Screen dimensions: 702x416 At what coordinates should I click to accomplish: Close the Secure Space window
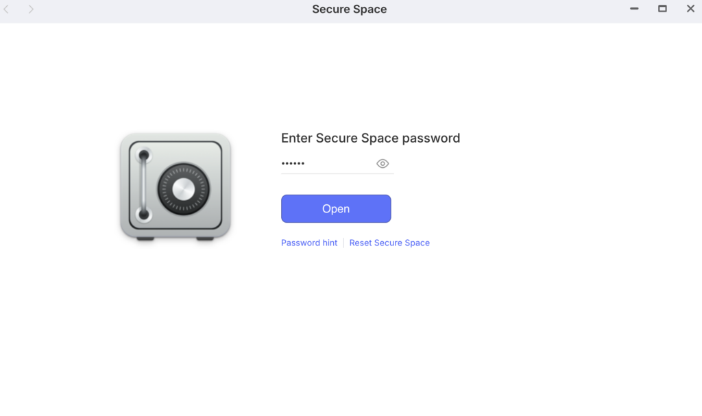pyautogui.click(x=690, y=9)
